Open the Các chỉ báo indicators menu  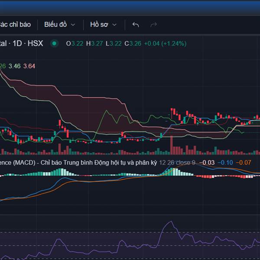(x=15, y=25)
